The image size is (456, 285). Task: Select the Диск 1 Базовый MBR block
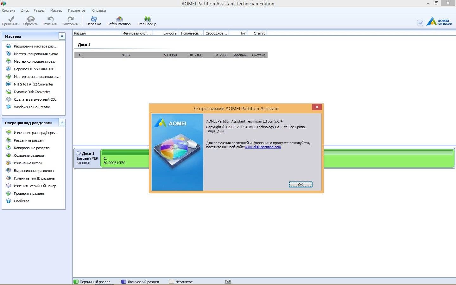(x=87, y=158)
